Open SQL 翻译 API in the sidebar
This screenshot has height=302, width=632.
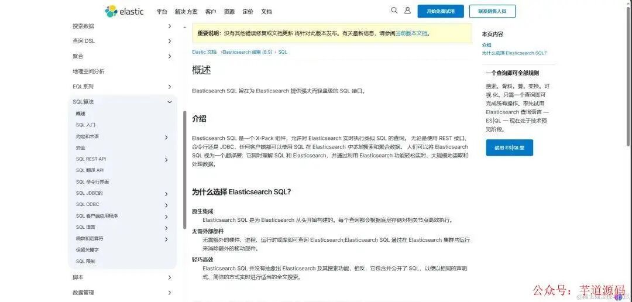(90, 170)
